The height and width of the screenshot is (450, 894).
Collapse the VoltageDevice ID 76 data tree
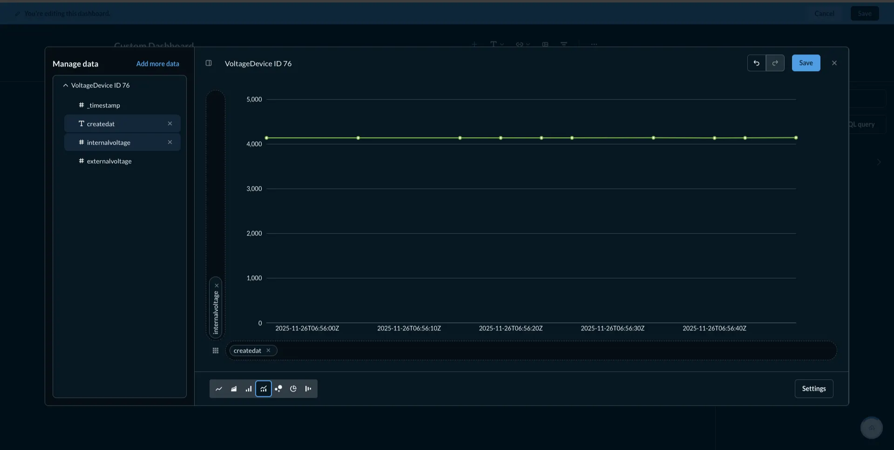coord(65,85)
